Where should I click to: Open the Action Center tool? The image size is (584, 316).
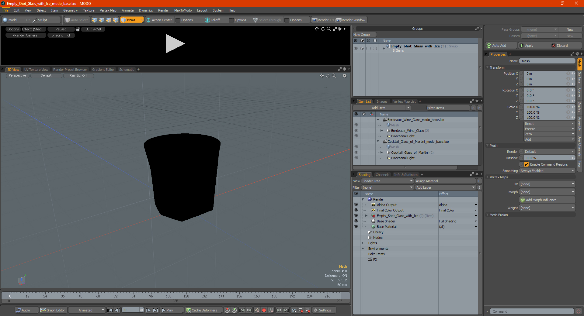159,20
